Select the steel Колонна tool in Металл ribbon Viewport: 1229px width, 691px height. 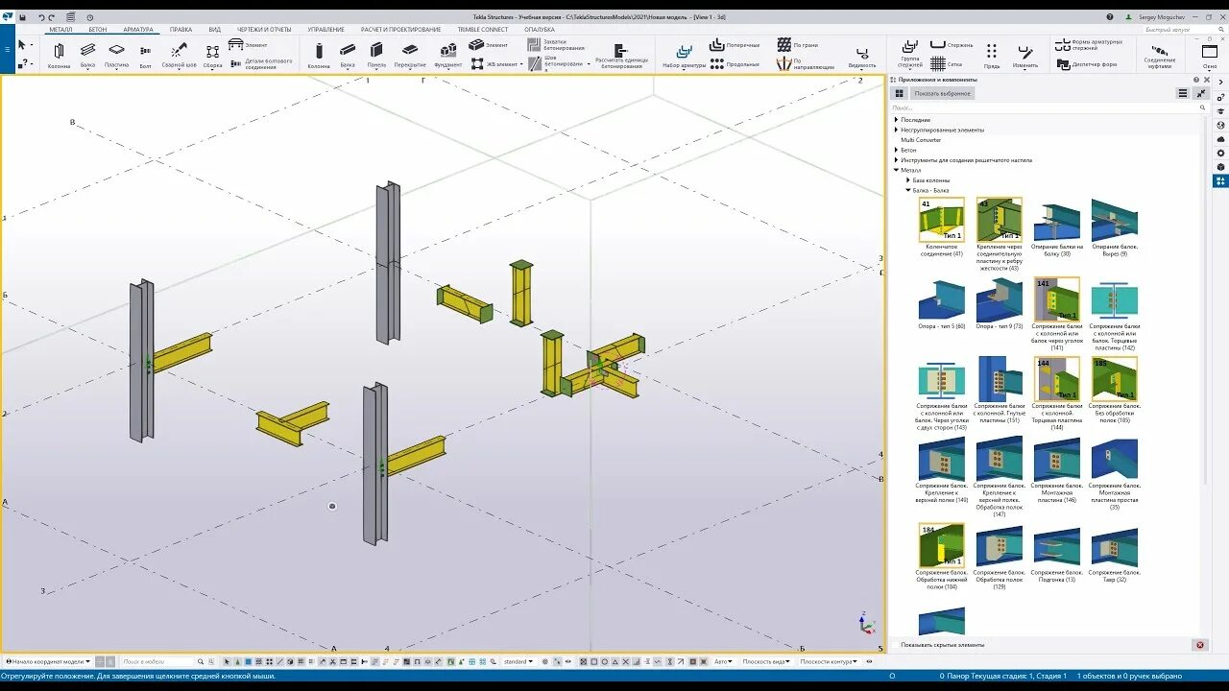(x=59, y=56)
